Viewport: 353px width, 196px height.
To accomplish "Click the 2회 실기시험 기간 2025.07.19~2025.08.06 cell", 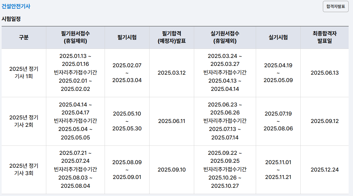I will click(278, 121).
